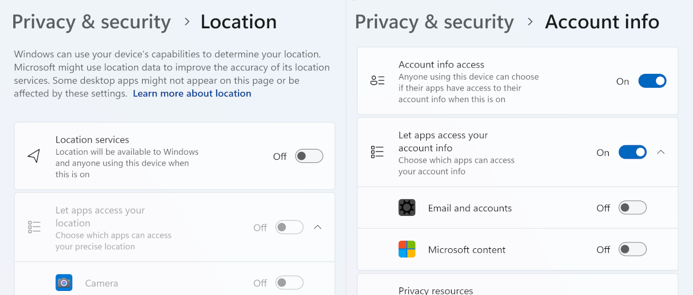Click the list icon beside location apps

pos(34,227)
